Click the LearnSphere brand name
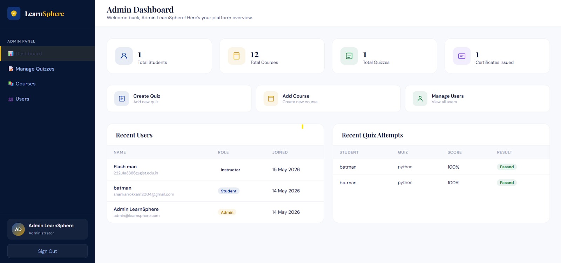This screenshot has height=263, width=561. tap(45, 14)
